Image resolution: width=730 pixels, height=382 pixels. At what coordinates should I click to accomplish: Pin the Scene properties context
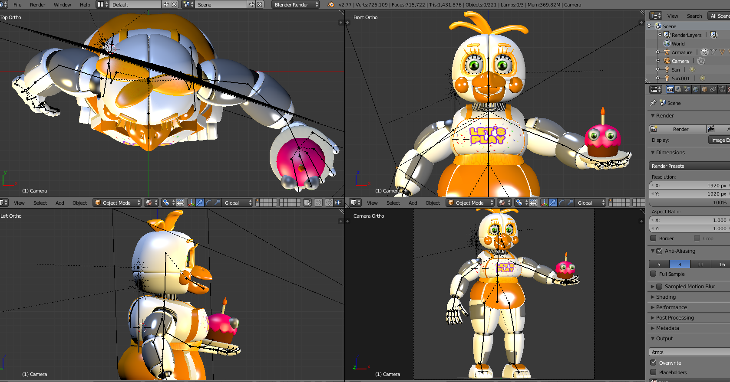653,103
